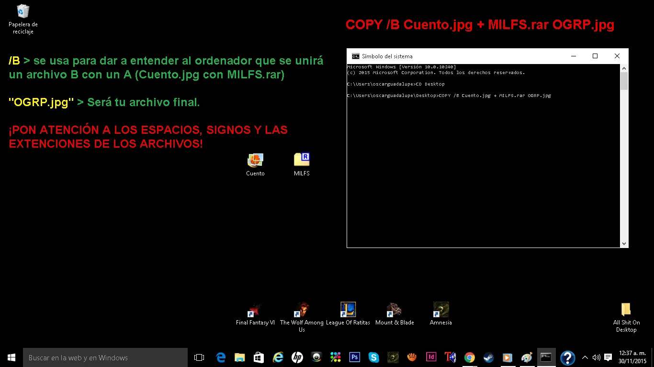This screenshot has height=367, width=654.
Task: Launch Mount & Blade from the desktop
Action: pos(395,309)
